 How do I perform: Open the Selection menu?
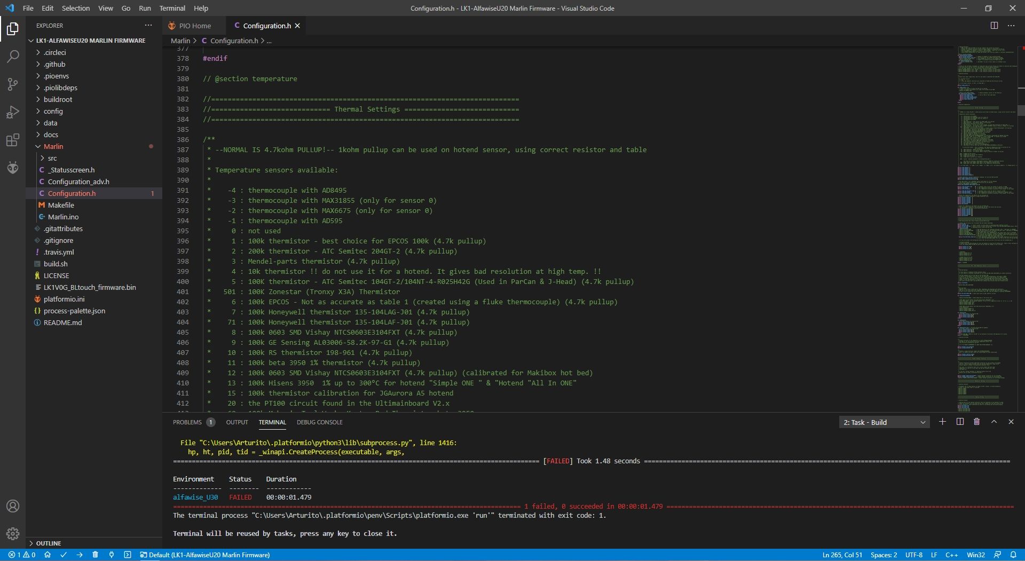(x=76, y=8)
